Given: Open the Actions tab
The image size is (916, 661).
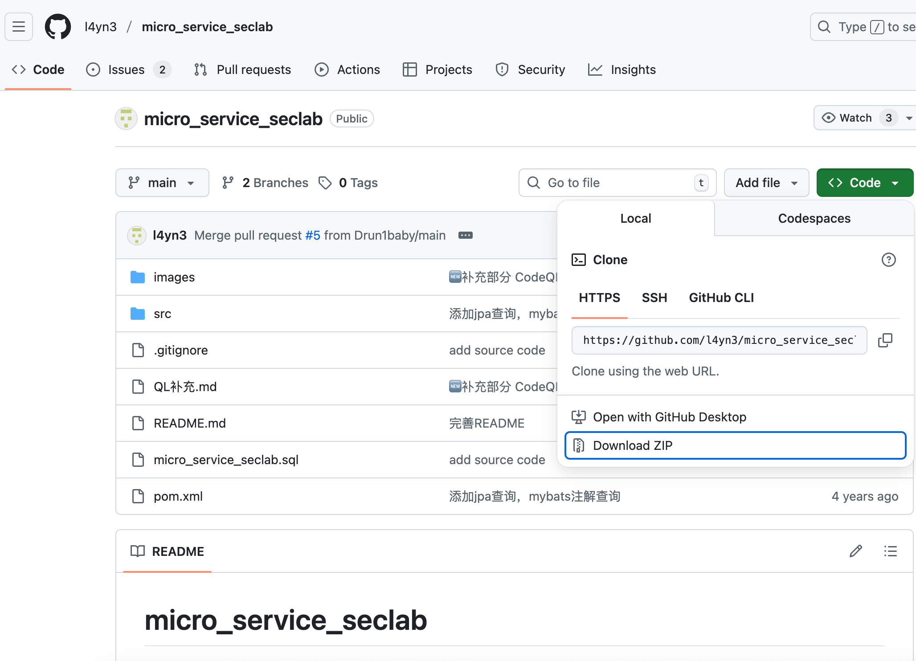Looking at the screenshot, I should pos(347,69).
